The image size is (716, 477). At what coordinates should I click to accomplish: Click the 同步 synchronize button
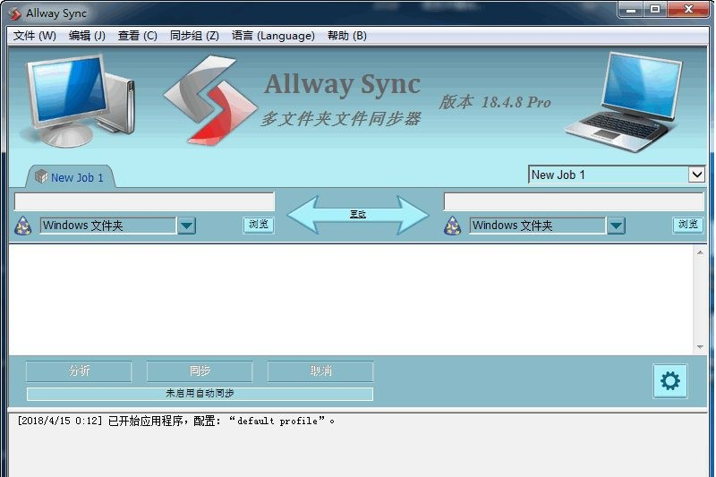tap(200, 371)
